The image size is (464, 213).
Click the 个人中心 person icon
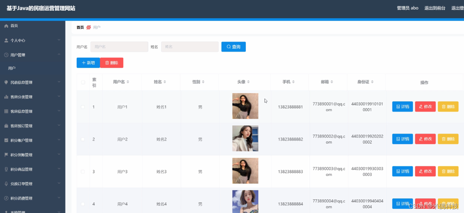click(6, 41)
